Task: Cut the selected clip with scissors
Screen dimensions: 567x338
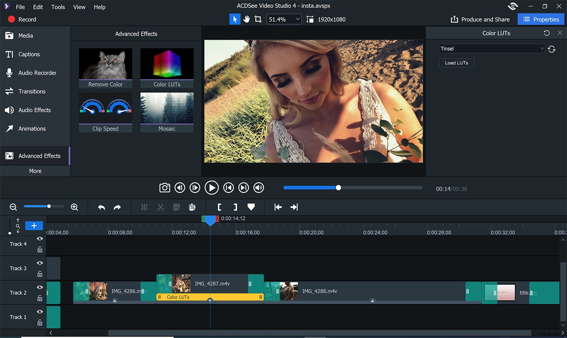Action: 160,207
